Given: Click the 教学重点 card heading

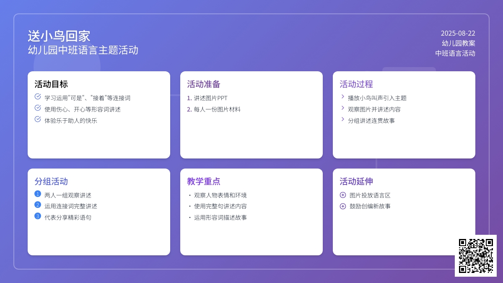Looking at the screenshot, I should [x=204, y=182].
